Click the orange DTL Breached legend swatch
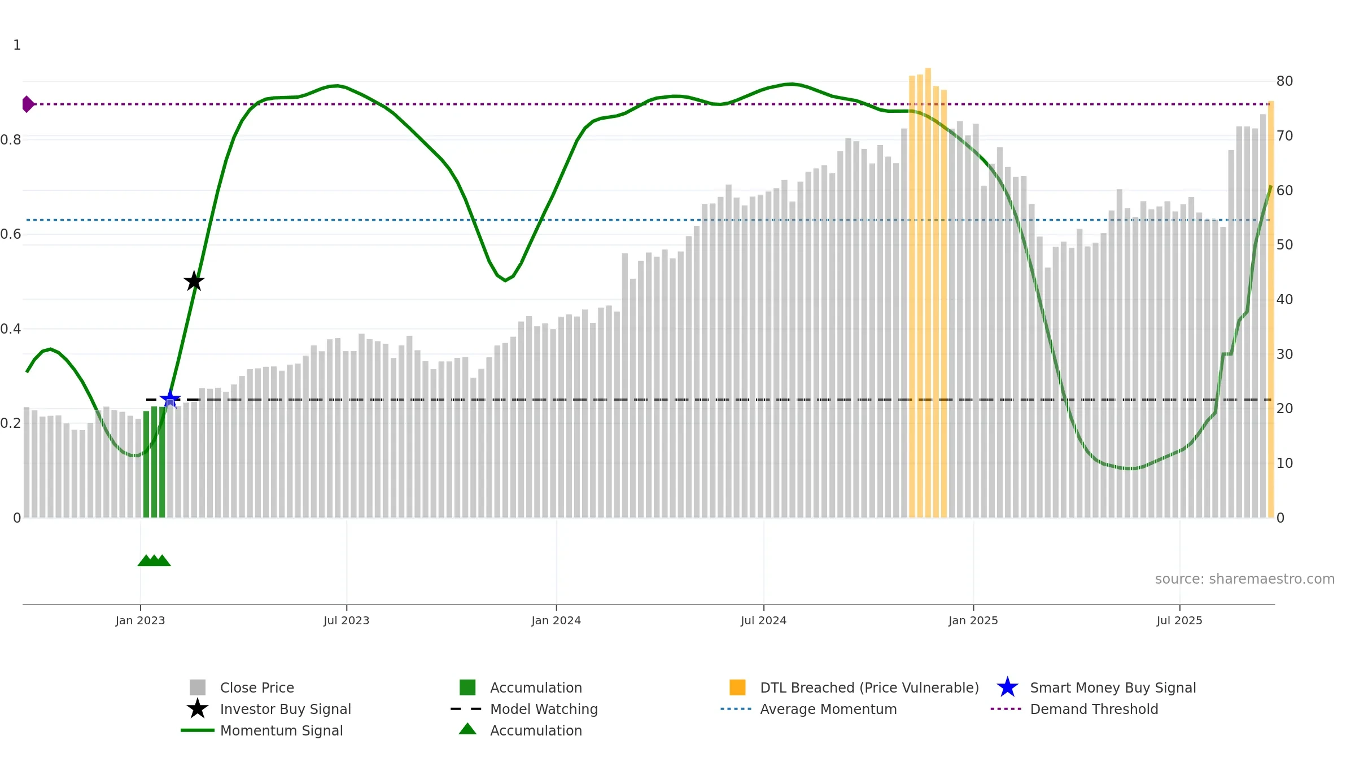Image resolution: width=1355 pixels, height=762 pixels. tap(737, 687)
